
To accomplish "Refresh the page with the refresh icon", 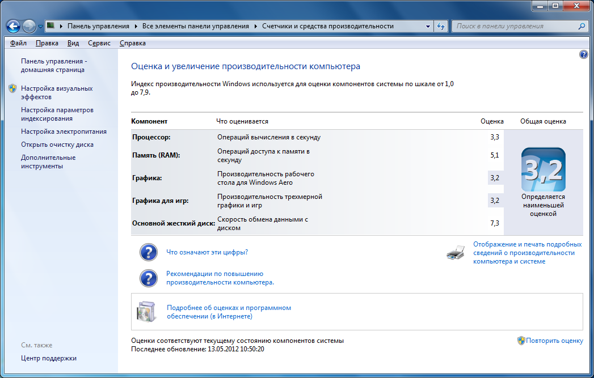I will click(x=441, y=26).
